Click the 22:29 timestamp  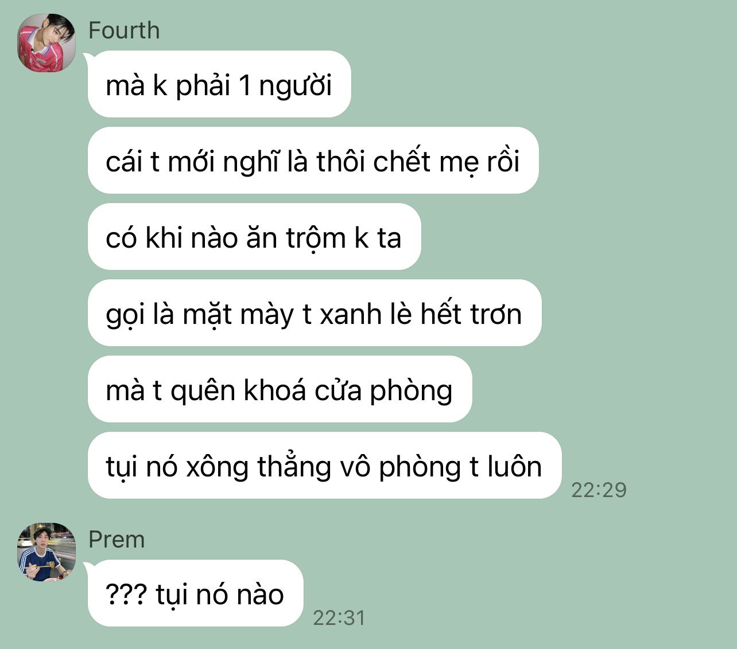(599, 490)
